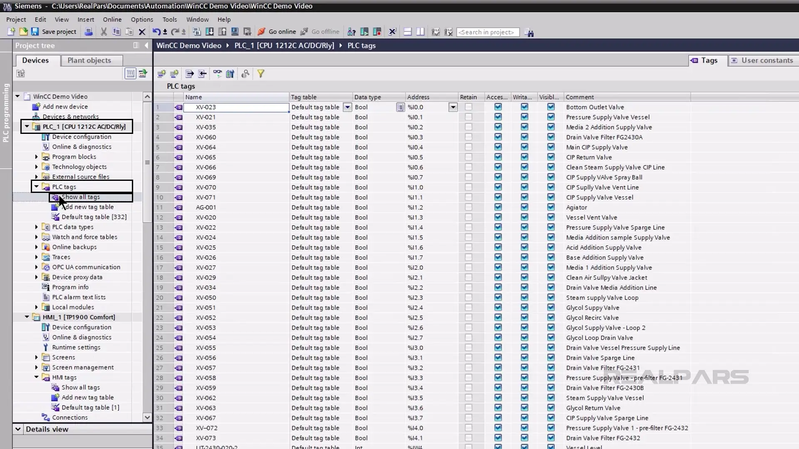Switch to Plant objects tab
This screenshot has width=799, height=449.
(92, 60)
